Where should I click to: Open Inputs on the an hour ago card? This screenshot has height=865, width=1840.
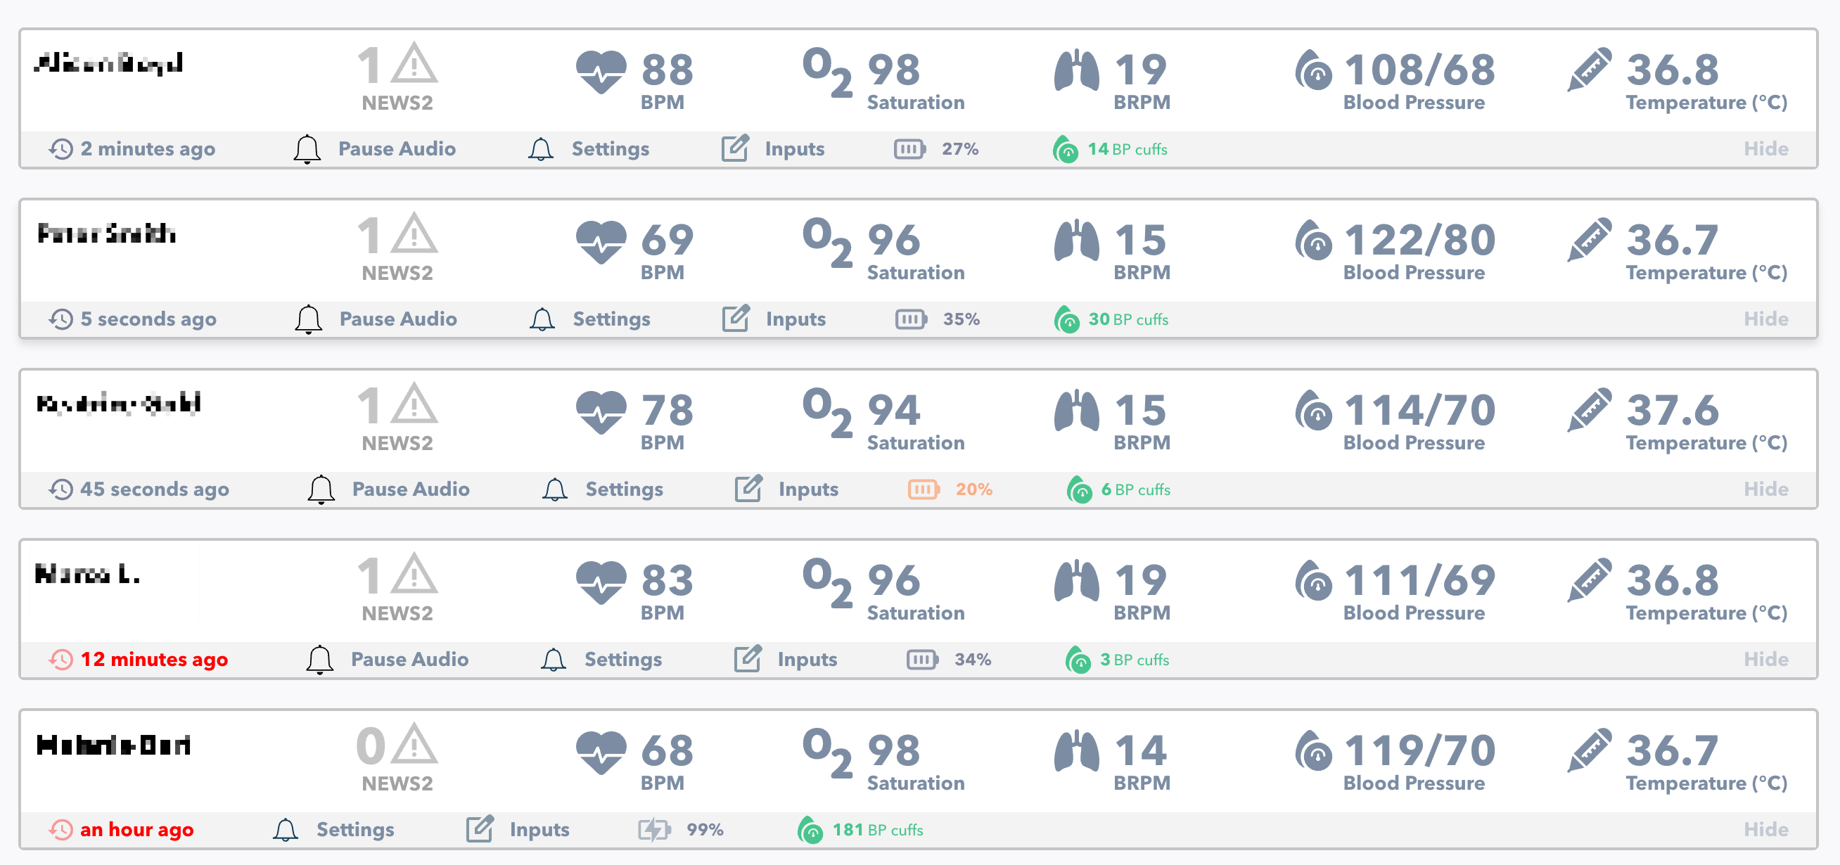click(539, 829)
